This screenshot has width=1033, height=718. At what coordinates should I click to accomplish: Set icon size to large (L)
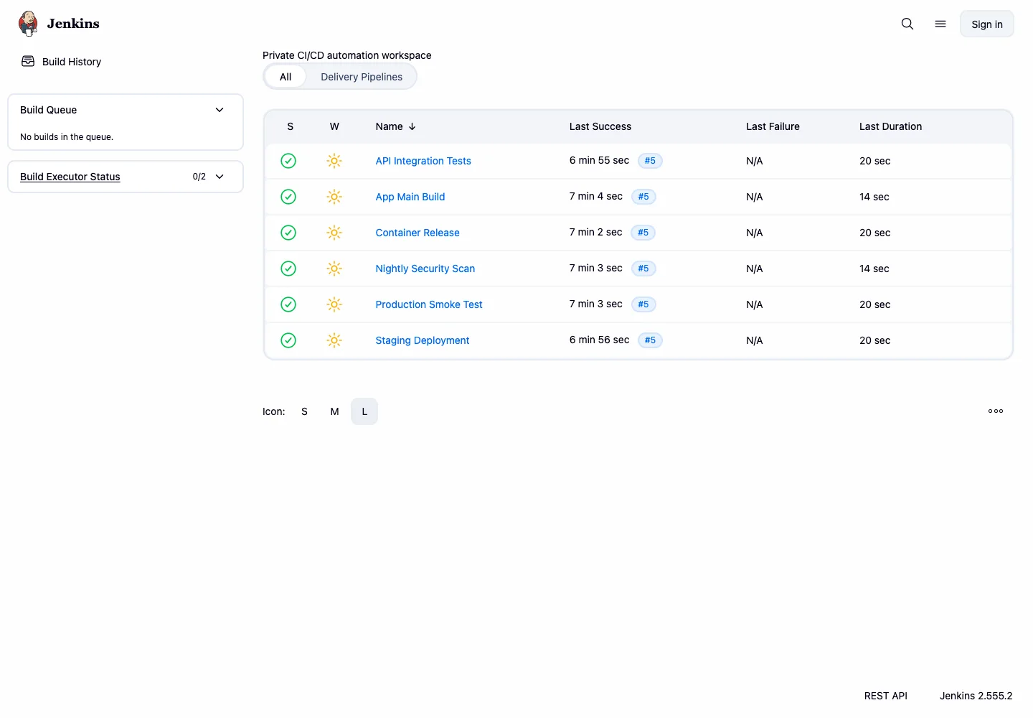click(x=364, y=411)
